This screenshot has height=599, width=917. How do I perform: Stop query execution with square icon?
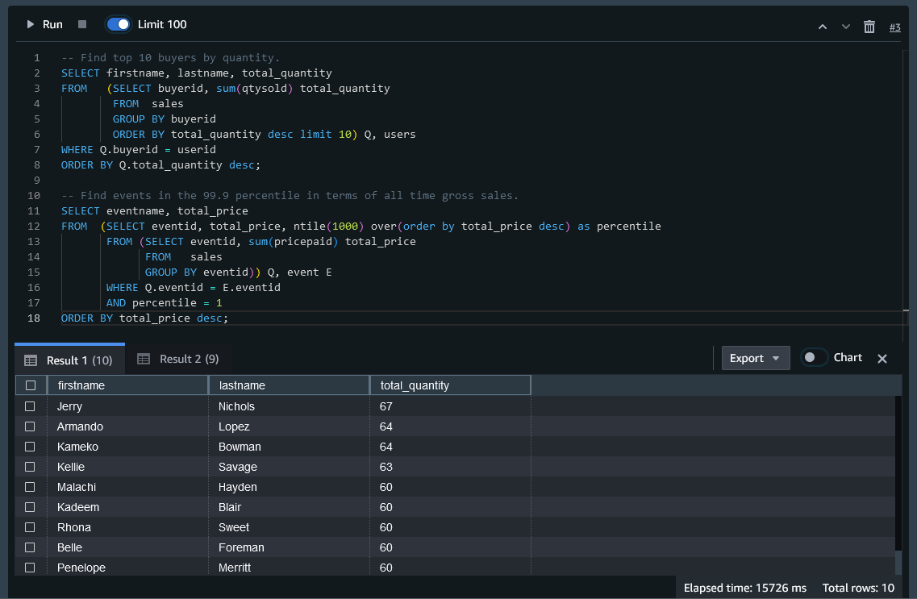pyautogui.click(x=82, y=24)
